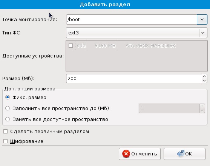The image size is (210, 166).
Task: Tick the sda device checkbox
Action: coord(71,45)
